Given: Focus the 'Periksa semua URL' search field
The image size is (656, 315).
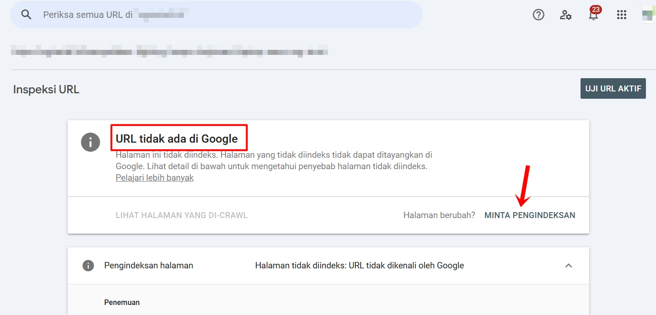Looking at the screenshot, I should [x=216, y=15].
